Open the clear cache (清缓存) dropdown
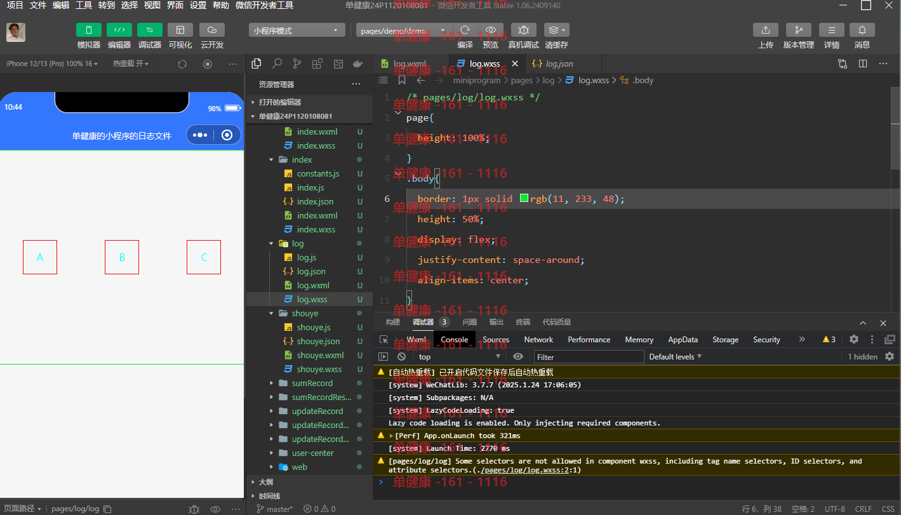The height and width of the screenshot is (515, 901). pos(557,30)
